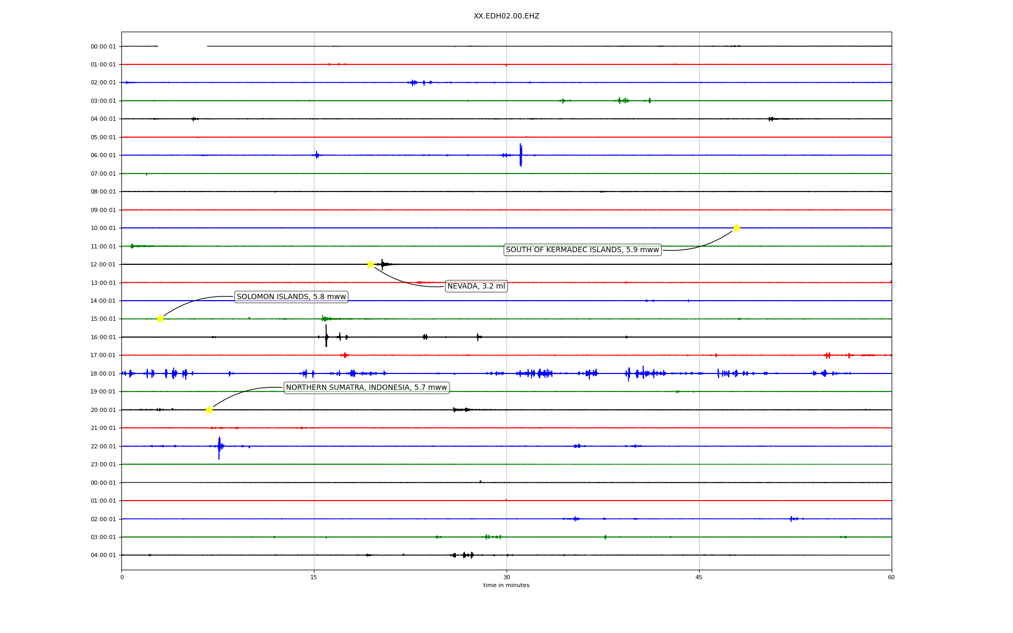Click the blue spike on the 22:00:01 trace
Image resolution: width=1013 pixels, height=633 pixels.
(x=219, y=447)
